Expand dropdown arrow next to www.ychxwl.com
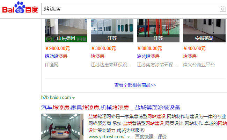227x140 pixels. click(129, 137)
